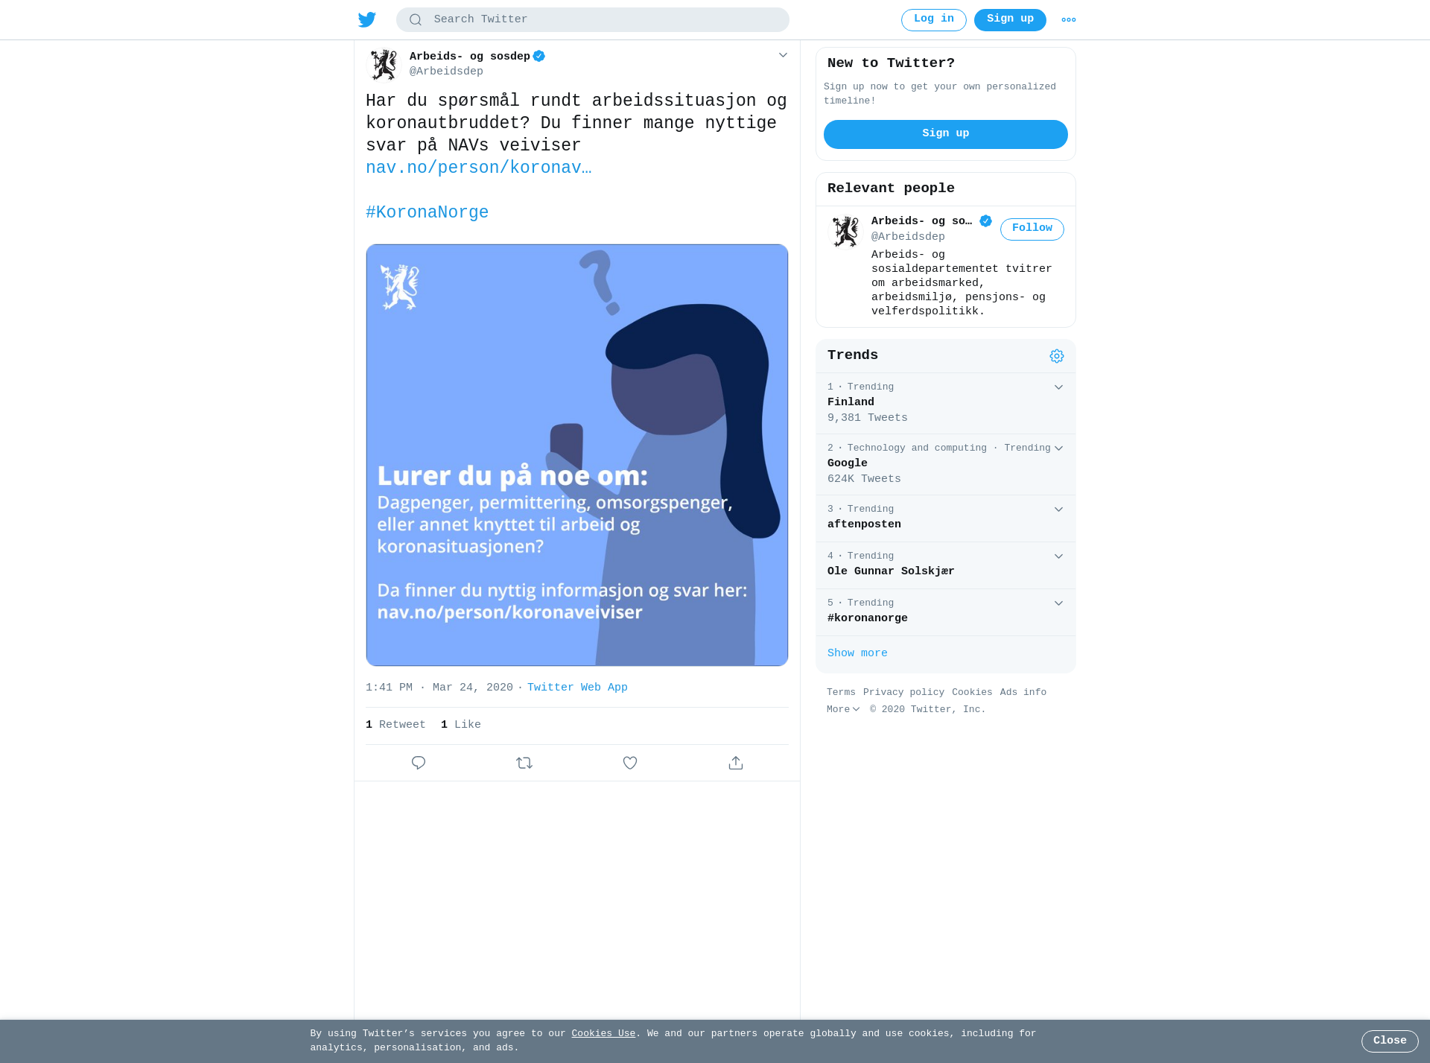Click the Twitter bird logo
The height and width of the screenshot is (1063, 1430).
pyautogui.click(x=366, y=19)
